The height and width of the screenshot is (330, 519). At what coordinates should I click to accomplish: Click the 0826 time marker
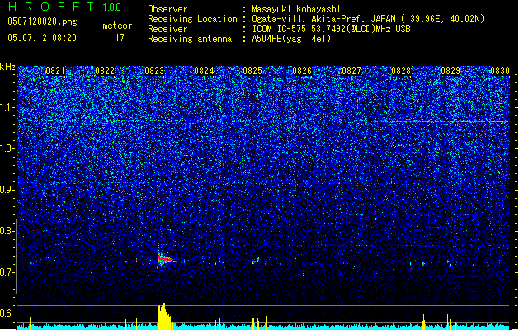(302, 71)
